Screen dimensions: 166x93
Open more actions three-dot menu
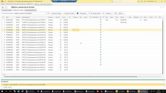coord(161,7)
